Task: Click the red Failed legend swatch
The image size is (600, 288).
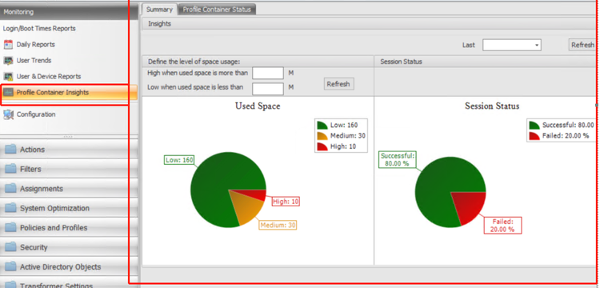Action: [x=534, y=136]
